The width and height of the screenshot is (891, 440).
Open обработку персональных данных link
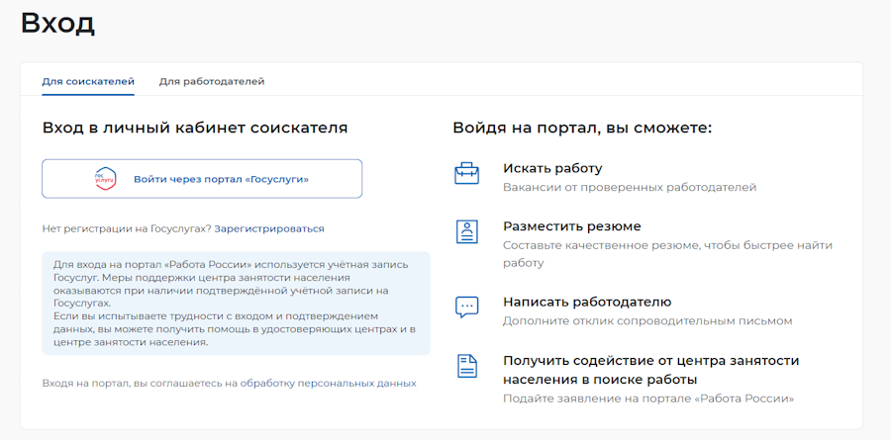328,383
